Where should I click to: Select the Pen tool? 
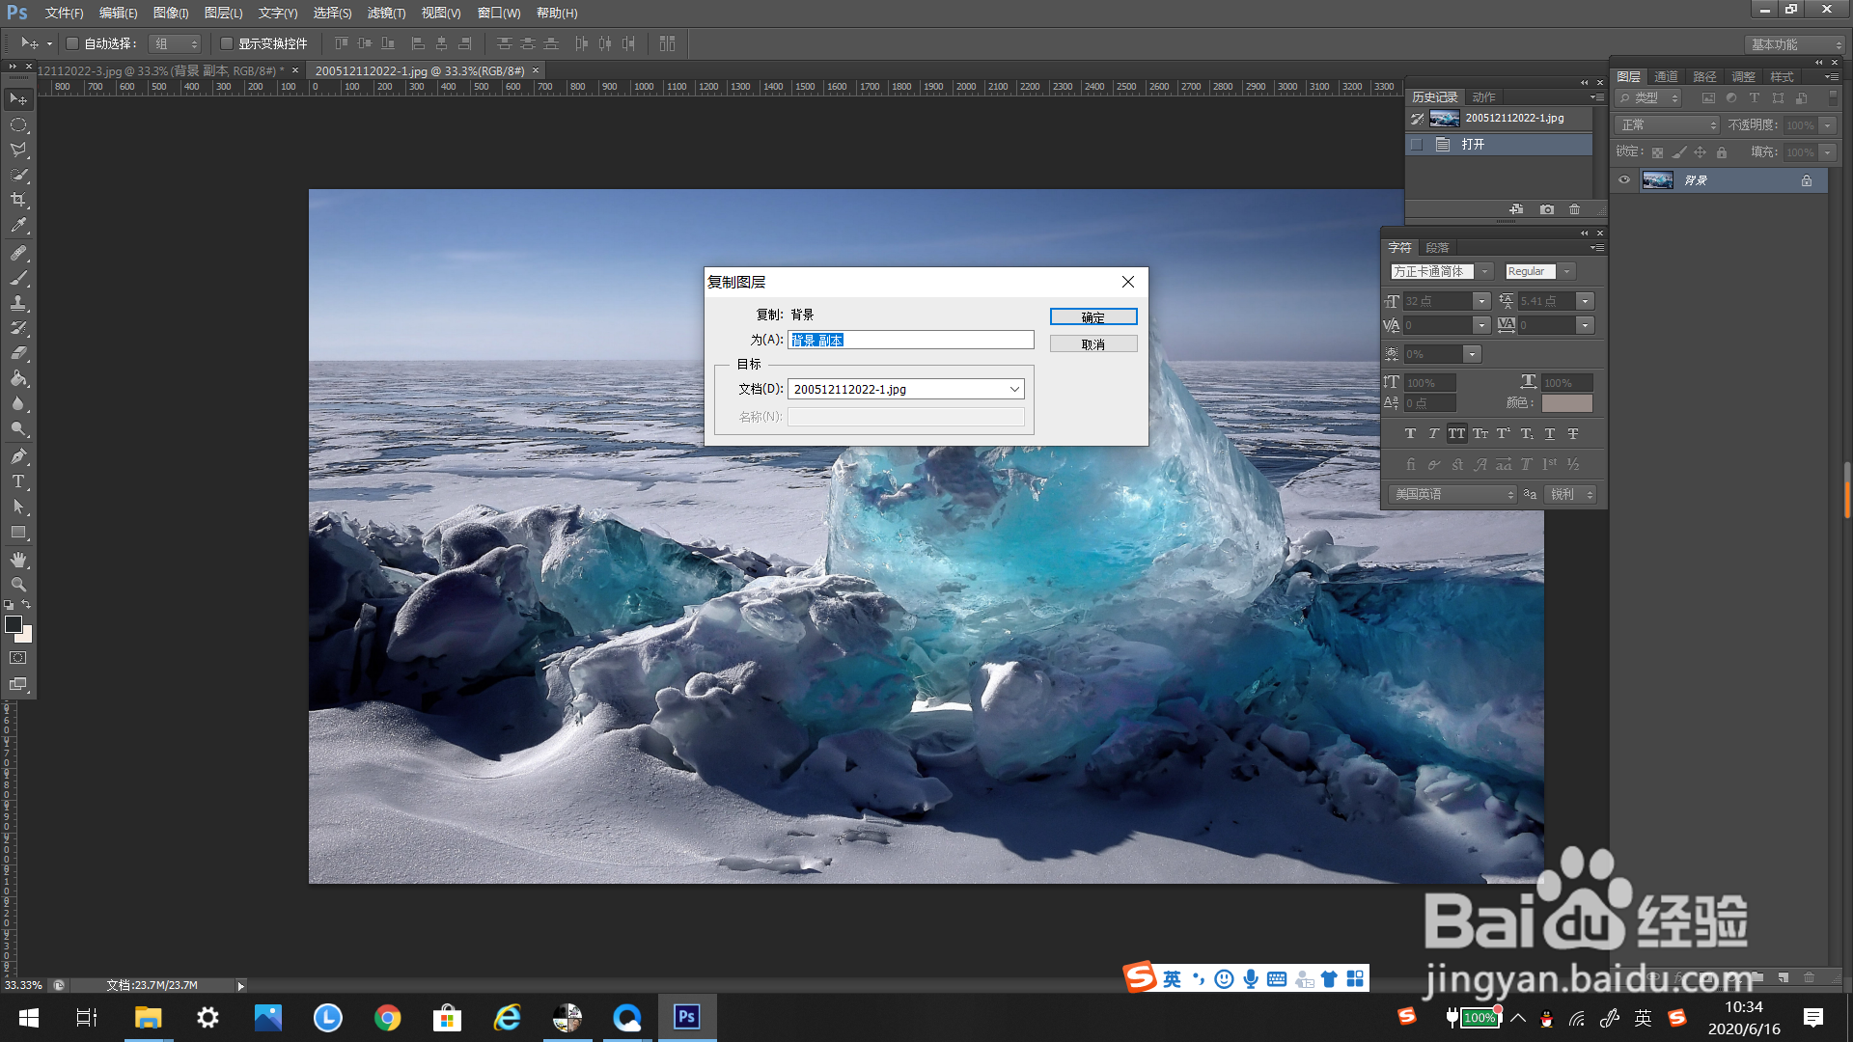pyautogui.click(x=18, y=456)
